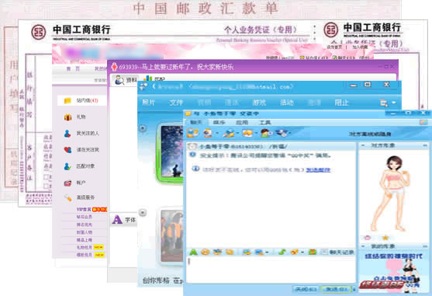
Task: Click skin color icon at QQ tab bar right
Action: 423,122
